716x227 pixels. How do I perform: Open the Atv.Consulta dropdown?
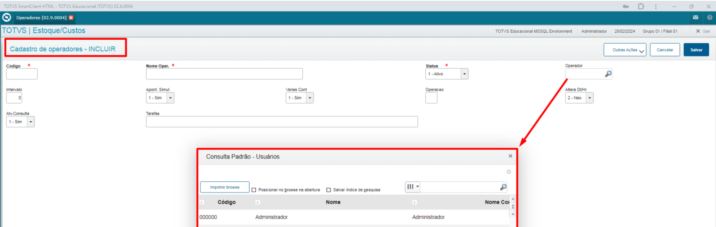click(20, 122)
